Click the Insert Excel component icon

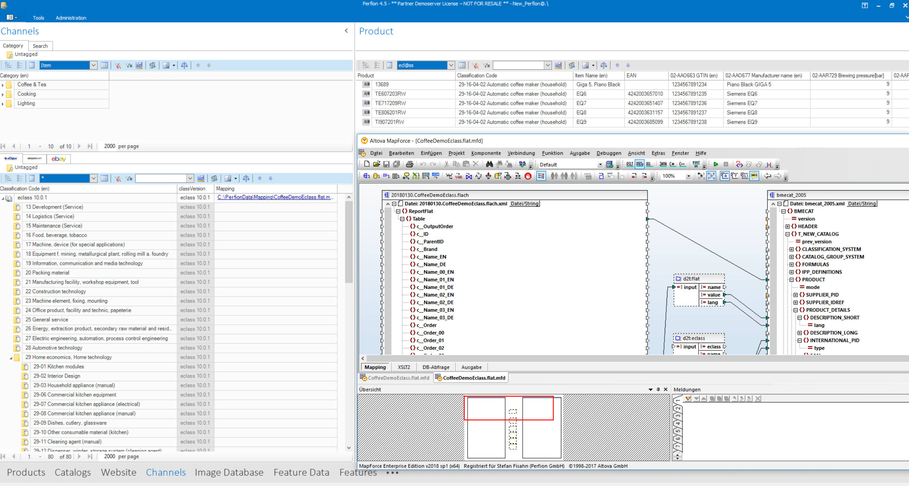[416, 176]
